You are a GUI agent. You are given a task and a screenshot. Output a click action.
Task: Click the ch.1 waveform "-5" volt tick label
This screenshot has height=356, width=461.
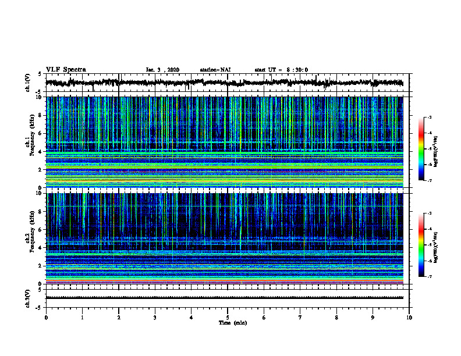tap(39, 92)
